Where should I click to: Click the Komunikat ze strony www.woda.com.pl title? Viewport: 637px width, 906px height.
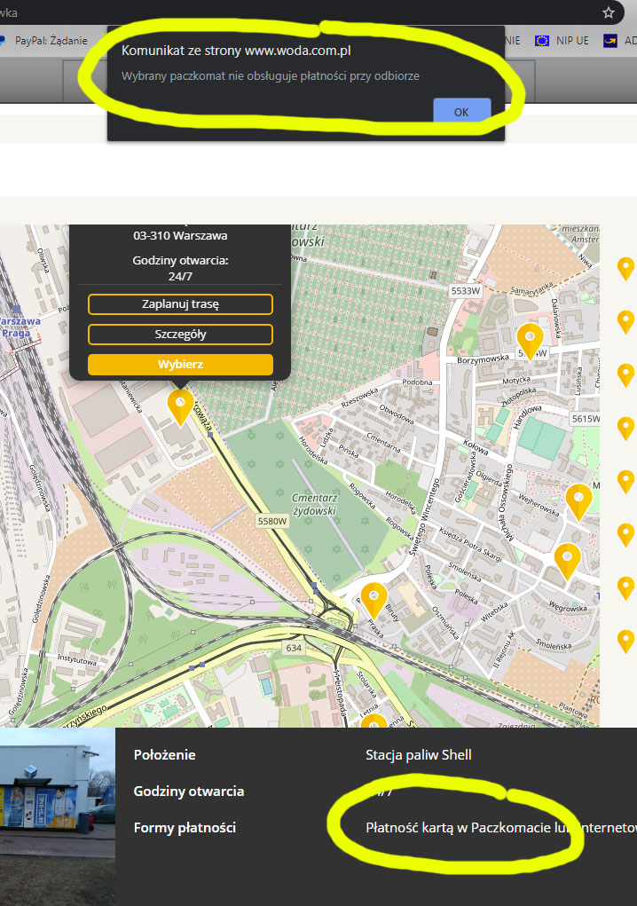click(x=236, y=51)
